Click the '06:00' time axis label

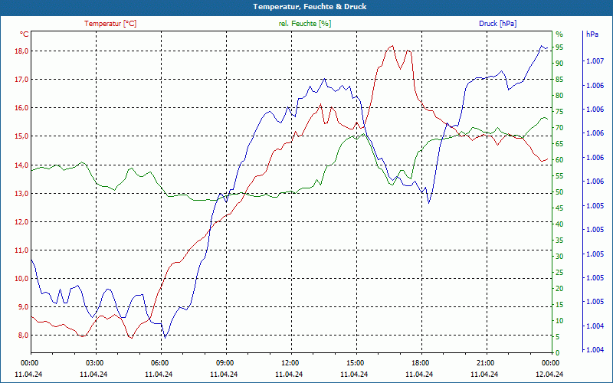click(x=162, y=362)
